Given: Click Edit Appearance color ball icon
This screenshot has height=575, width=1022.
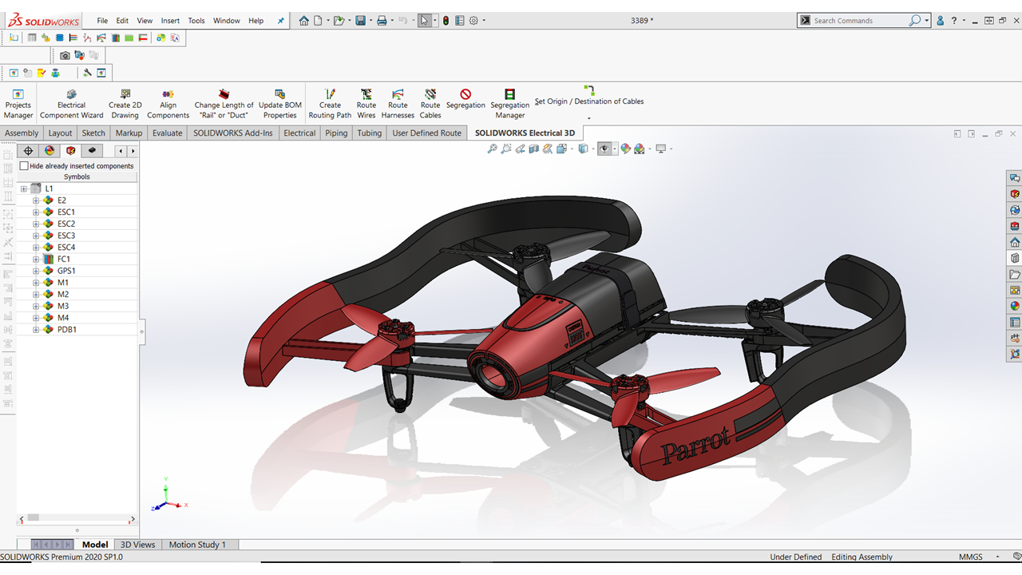Looking at the screenshot, I should click(x=625, y=149).
